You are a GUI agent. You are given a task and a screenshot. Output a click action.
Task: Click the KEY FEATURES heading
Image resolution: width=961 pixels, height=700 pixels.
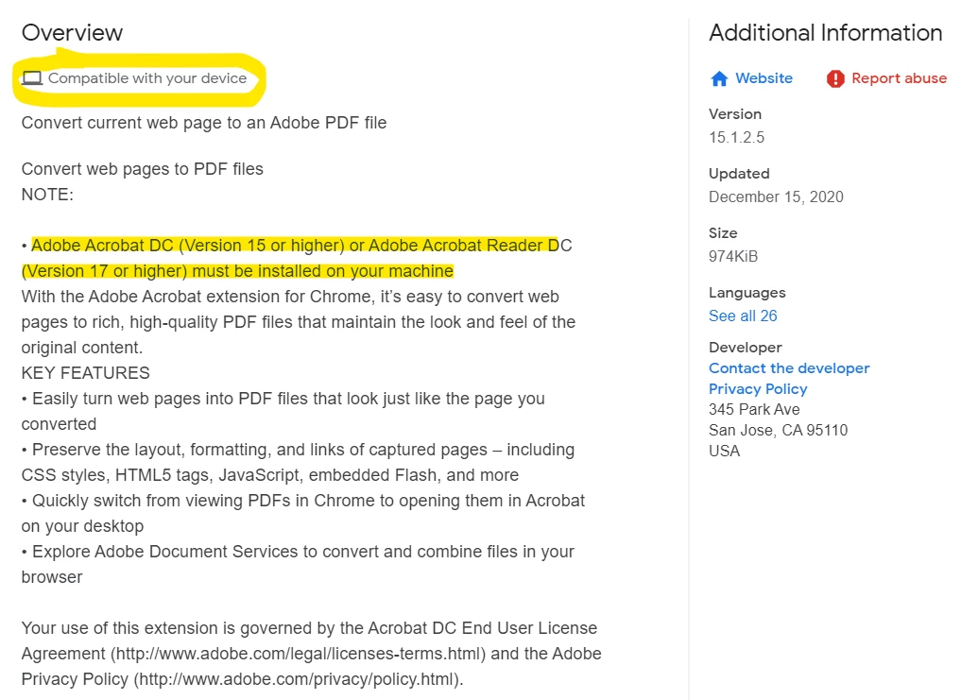(85, 373)
